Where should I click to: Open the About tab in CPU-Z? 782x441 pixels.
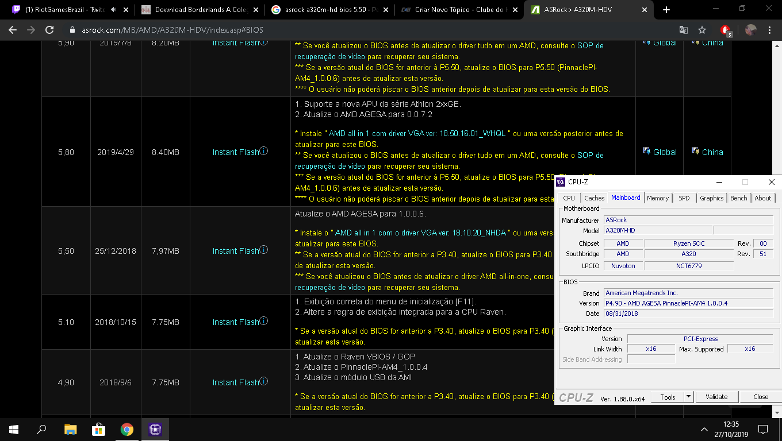coord(762,198)
